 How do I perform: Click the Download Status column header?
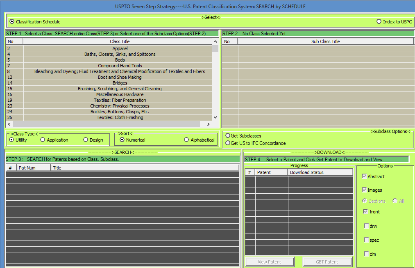pyautogui.click(x=320, y=172)
